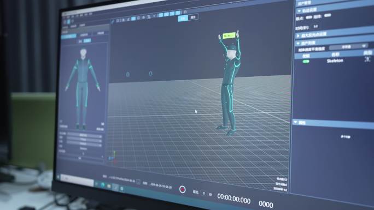This screenshot has height=210, width=374.
Task: Click the browse folder icon beside save path
Action: pyautogui.click(x=138, y=182)
